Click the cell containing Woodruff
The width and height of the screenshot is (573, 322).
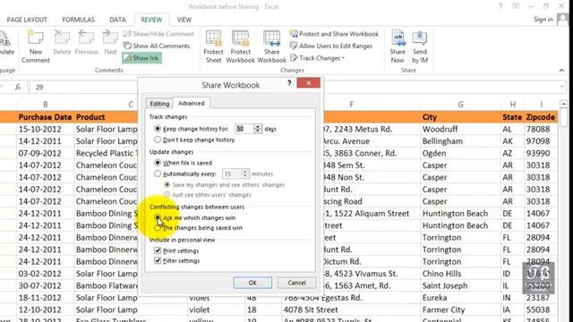(460, 129)
